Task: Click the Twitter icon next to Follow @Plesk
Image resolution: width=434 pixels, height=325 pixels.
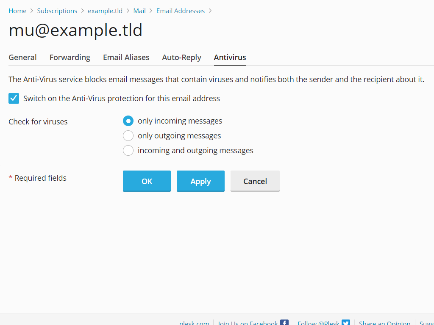Action: (x=346, y=322)
